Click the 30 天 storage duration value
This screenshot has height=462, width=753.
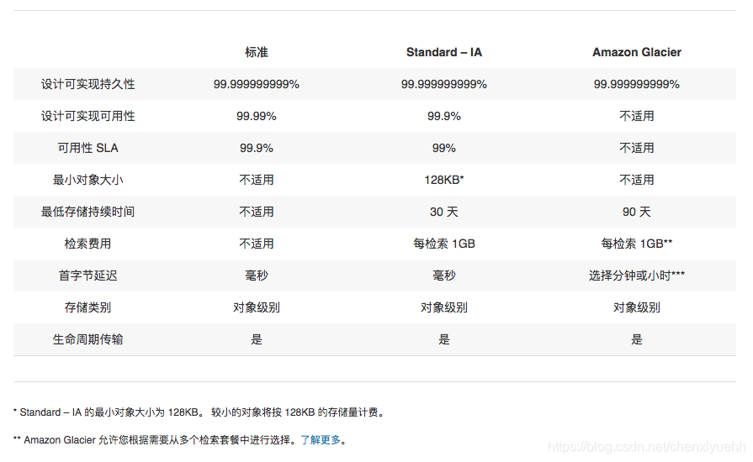point(443,212)
